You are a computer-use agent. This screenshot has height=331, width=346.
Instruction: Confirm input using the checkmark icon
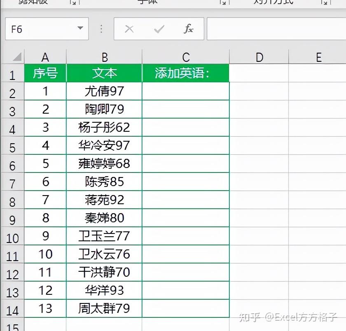pyautogui.click(x=159, y=29)
